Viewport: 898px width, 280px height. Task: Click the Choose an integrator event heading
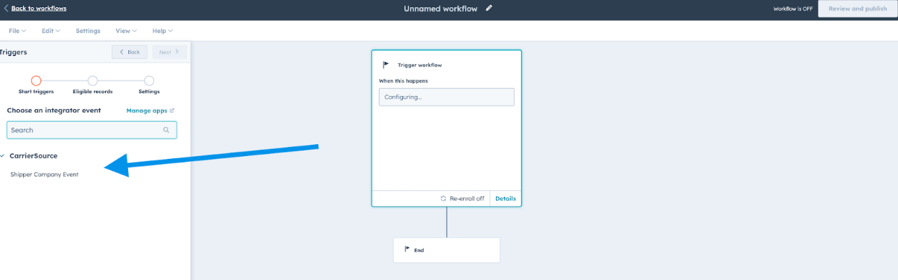pos(54,111)
